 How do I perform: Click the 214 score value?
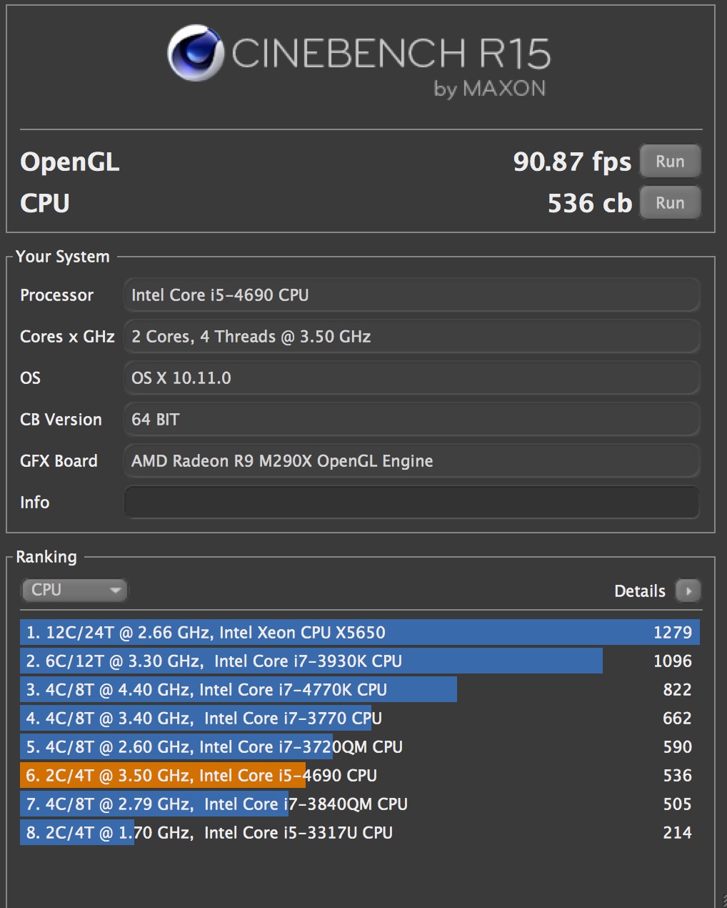pos(677,833)
